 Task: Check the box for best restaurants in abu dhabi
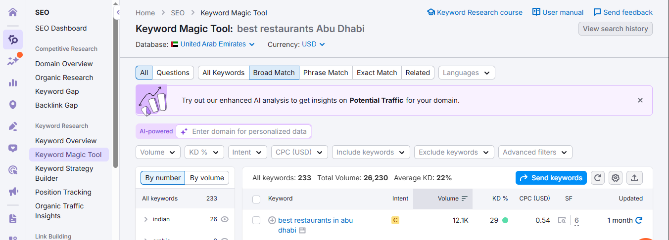click(x=256, y=220)
